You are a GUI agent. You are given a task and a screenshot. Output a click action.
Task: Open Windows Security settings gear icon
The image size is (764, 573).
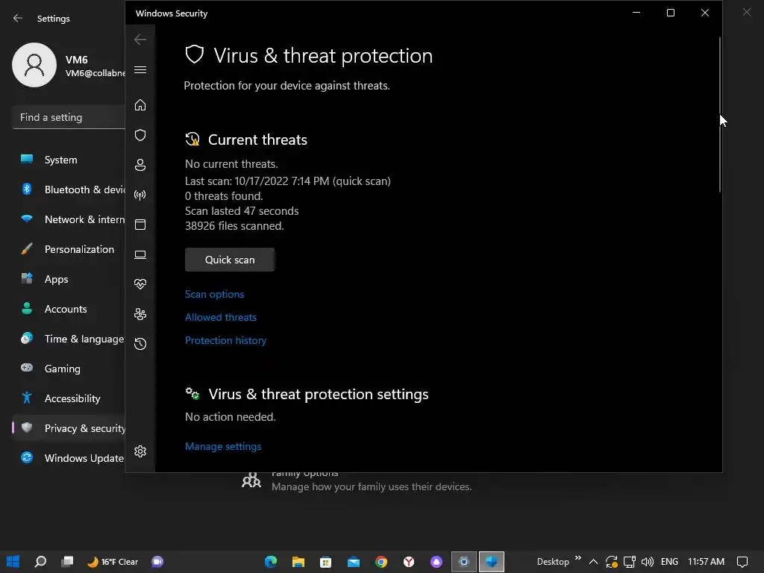pos(140,451)
